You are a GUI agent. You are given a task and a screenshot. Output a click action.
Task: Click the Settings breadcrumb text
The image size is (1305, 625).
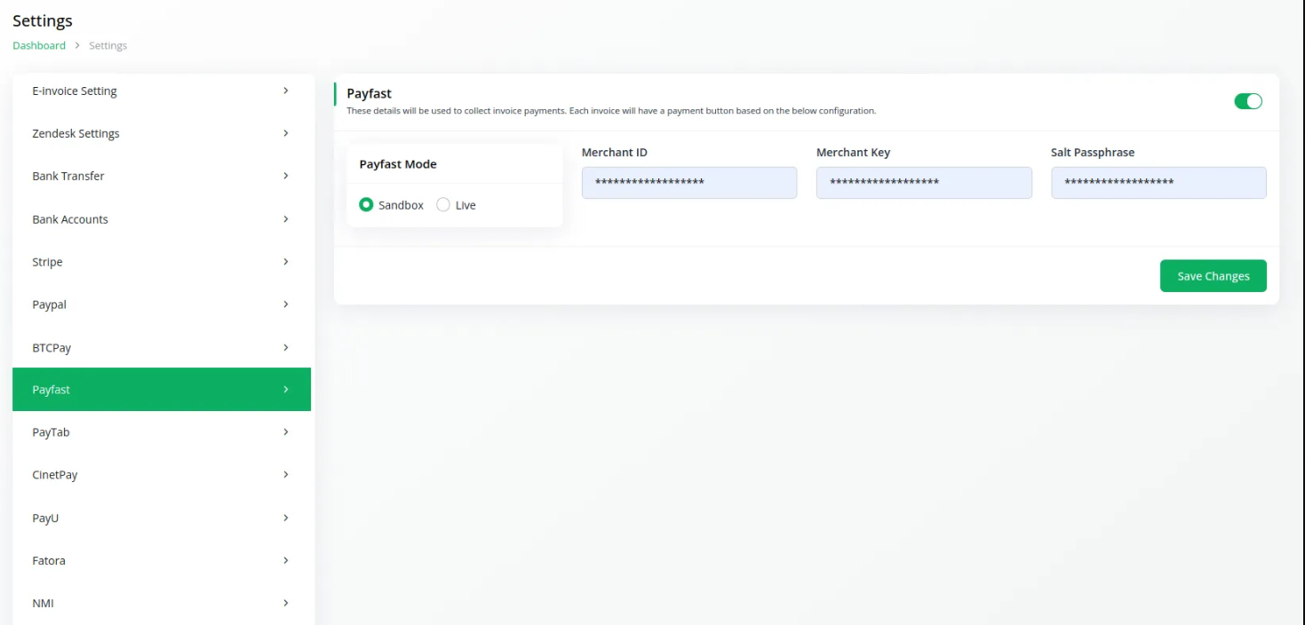(x=108, y=45)
